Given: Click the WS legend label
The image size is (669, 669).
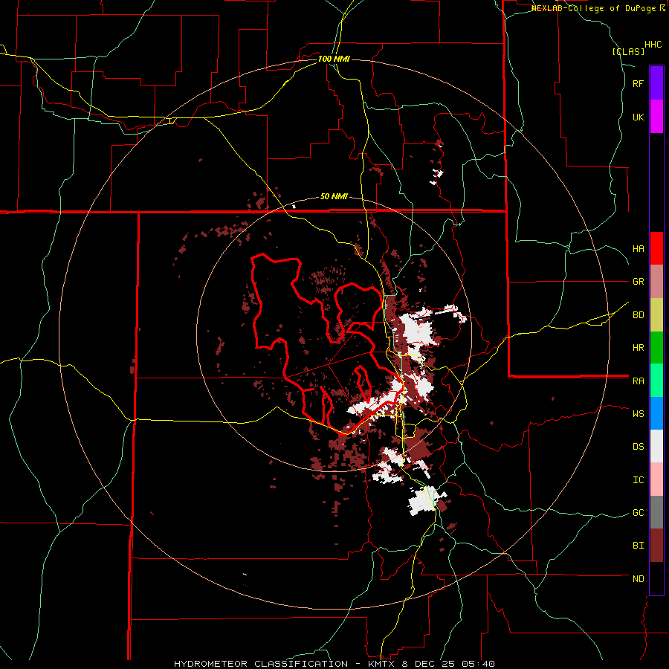Looking at the screenshot, I should pos(638,414).
